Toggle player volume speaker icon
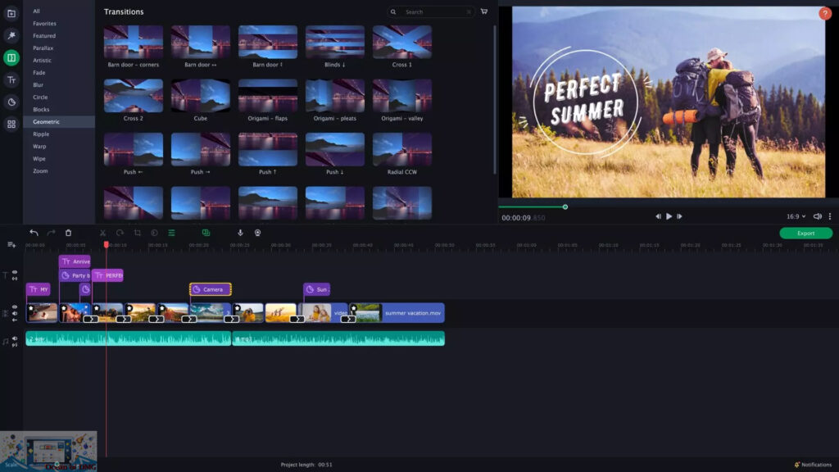Screen dimensions: 839x472 [817, 216]
